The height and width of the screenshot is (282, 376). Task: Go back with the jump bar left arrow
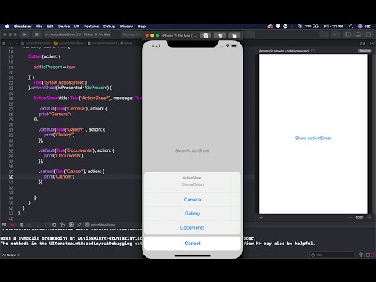coord(11,43)
